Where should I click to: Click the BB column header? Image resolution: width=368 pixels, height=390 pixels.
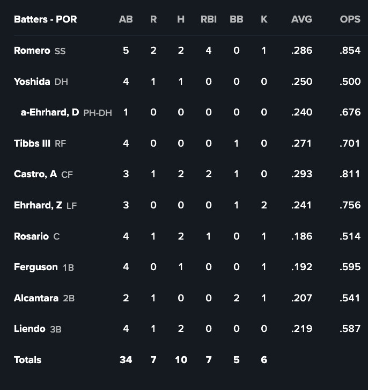[236, 19]
